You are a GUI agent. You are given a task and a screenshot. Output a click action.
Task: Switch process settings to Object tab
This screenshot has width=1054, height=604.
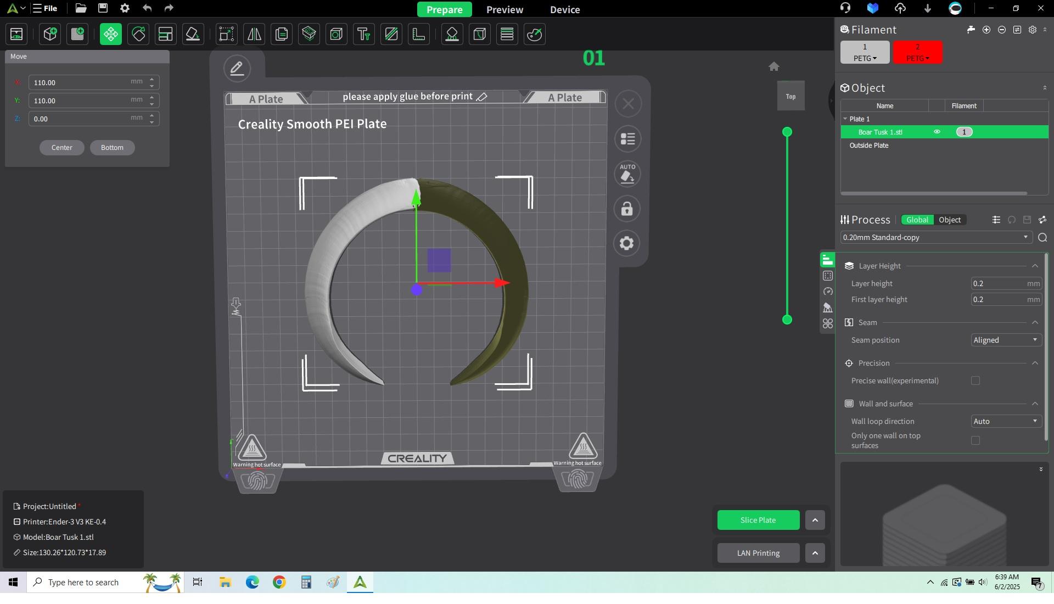[949, 220]
